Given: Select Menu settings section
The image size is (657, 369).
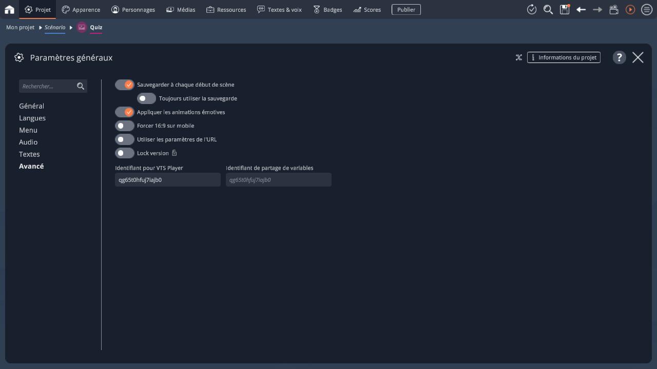Looking at the screenshot, I should (x=28, y=130).
